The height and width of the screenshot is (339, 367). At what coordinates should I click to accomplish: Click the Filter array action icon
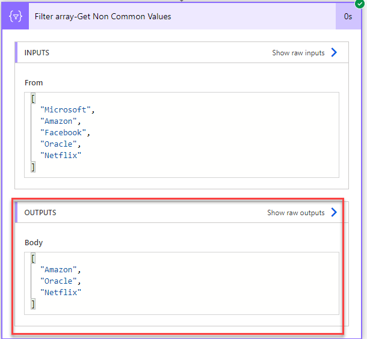point(16,16)
